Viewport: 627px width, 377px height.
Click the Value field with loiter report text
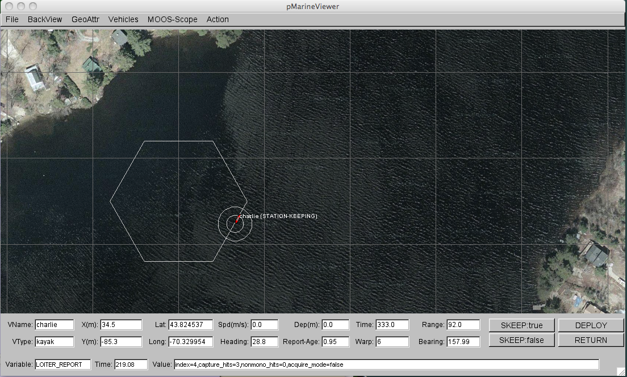(386, 365)
